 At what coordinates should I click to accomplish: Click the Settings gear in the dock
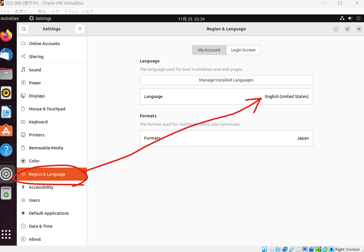[x=6, y=174]
